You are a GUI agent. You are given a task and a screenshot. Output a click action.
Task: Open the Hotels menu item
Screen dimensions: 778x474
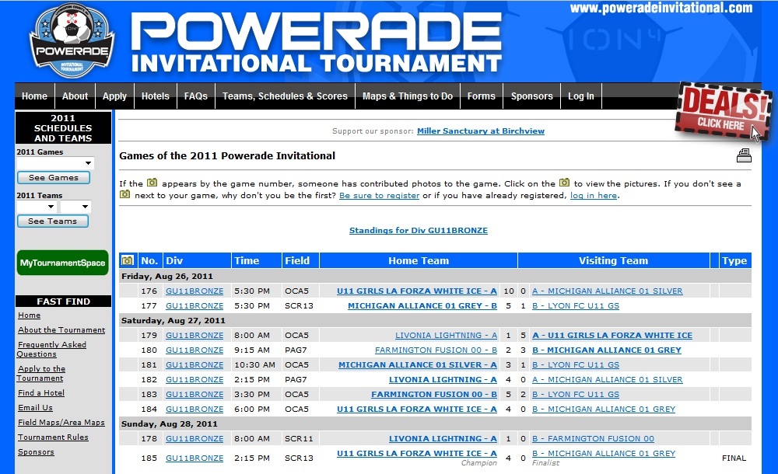coord(156,96)
